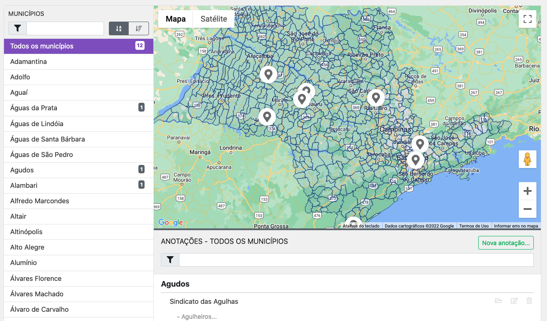Viewport: 547px width, 321px height.
Task: Click the Street View pegman icon
Action: click(x=527, y=159)
